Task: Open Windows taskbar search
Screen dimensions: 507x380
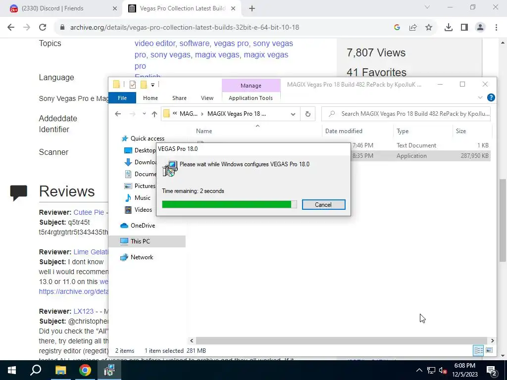Action: [36, 370]
